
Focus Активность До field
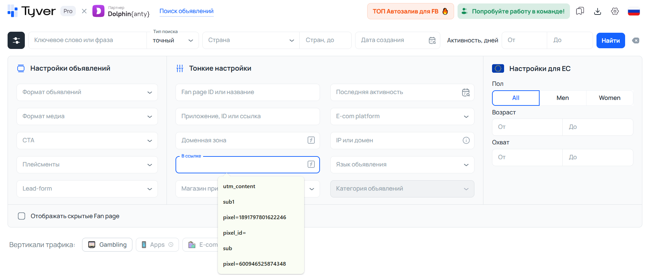(x=570, y=40)
